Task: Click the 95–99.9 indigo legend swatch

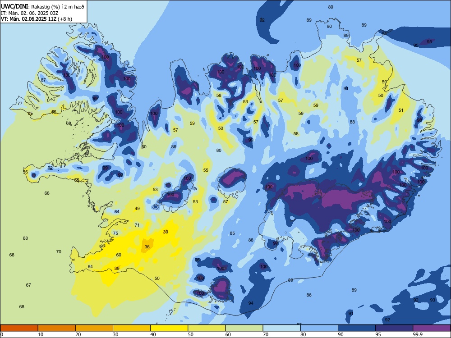Action: (x=394, y=328)
